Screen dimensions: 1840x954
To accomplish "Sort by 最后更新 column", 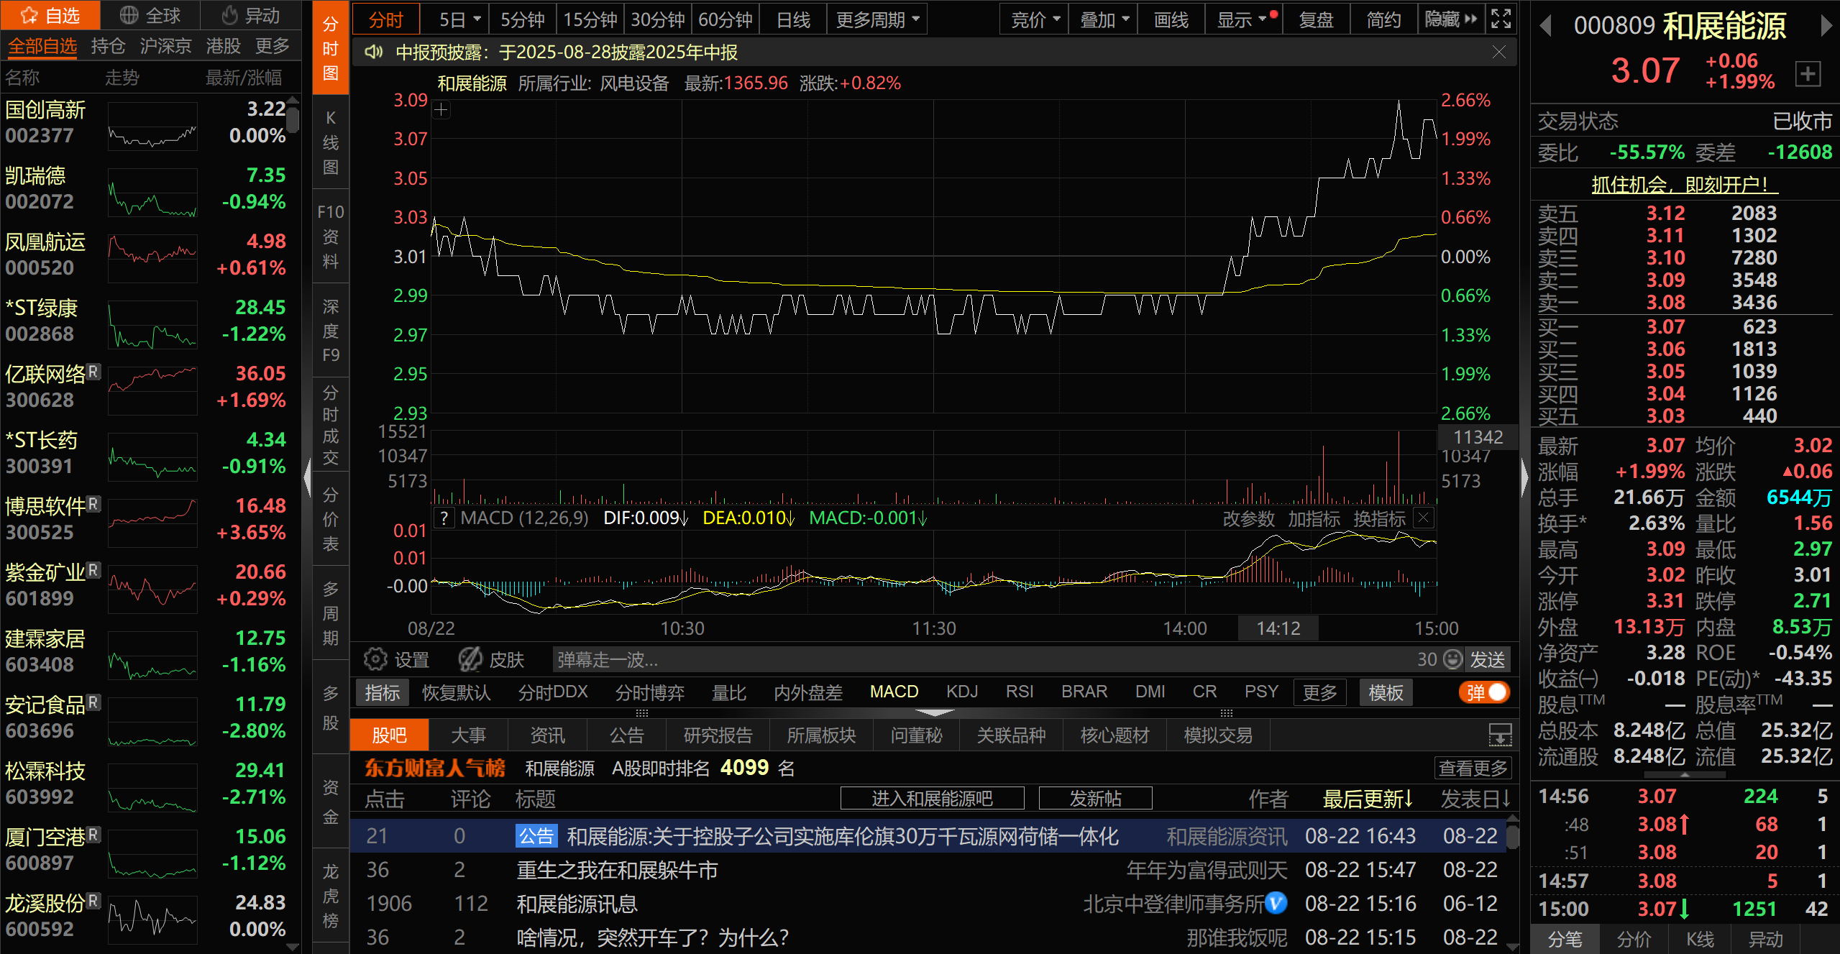I will (1368, 798).
